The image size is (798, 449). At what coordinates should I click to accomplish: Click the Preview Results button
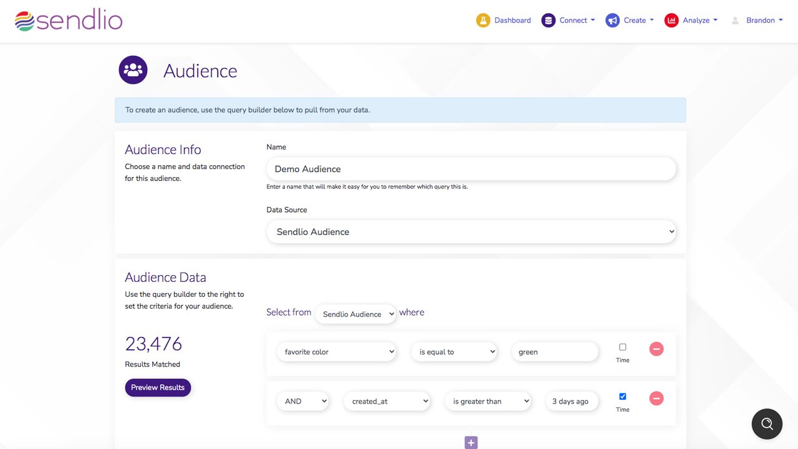pyautogui.click(x=158, y=387)
